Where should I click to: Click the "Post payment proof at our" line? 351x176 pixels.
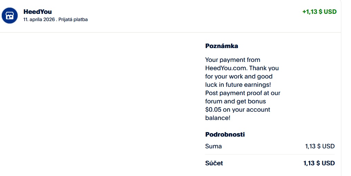click(x=242, y=93)
